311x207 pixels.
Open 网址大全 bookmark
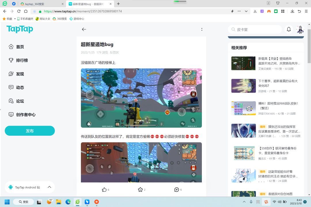(43, 19)
